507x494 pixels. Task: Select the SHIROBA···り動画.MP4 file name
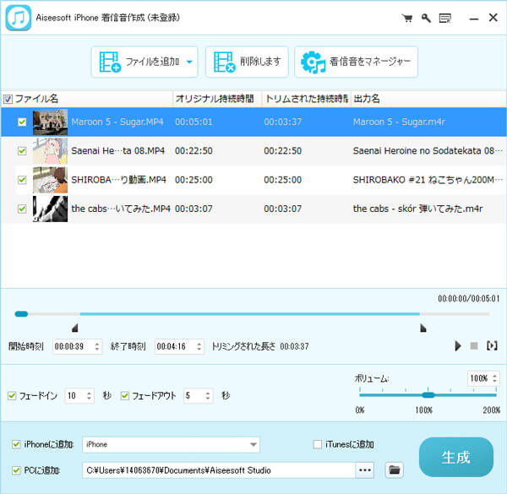(x=118, y=180)
